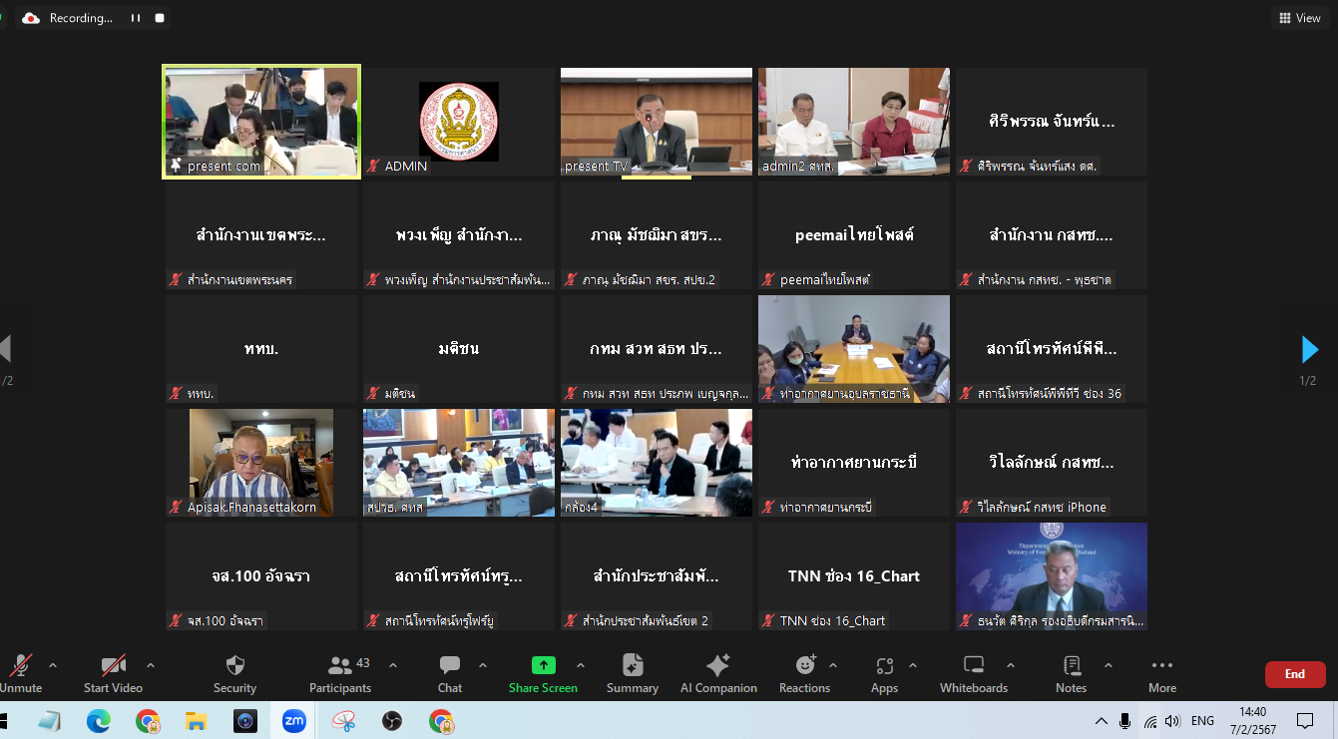Expand audio options arrow next to Unmute
Screen dimensions: 1338x739
tap(53, 665)
